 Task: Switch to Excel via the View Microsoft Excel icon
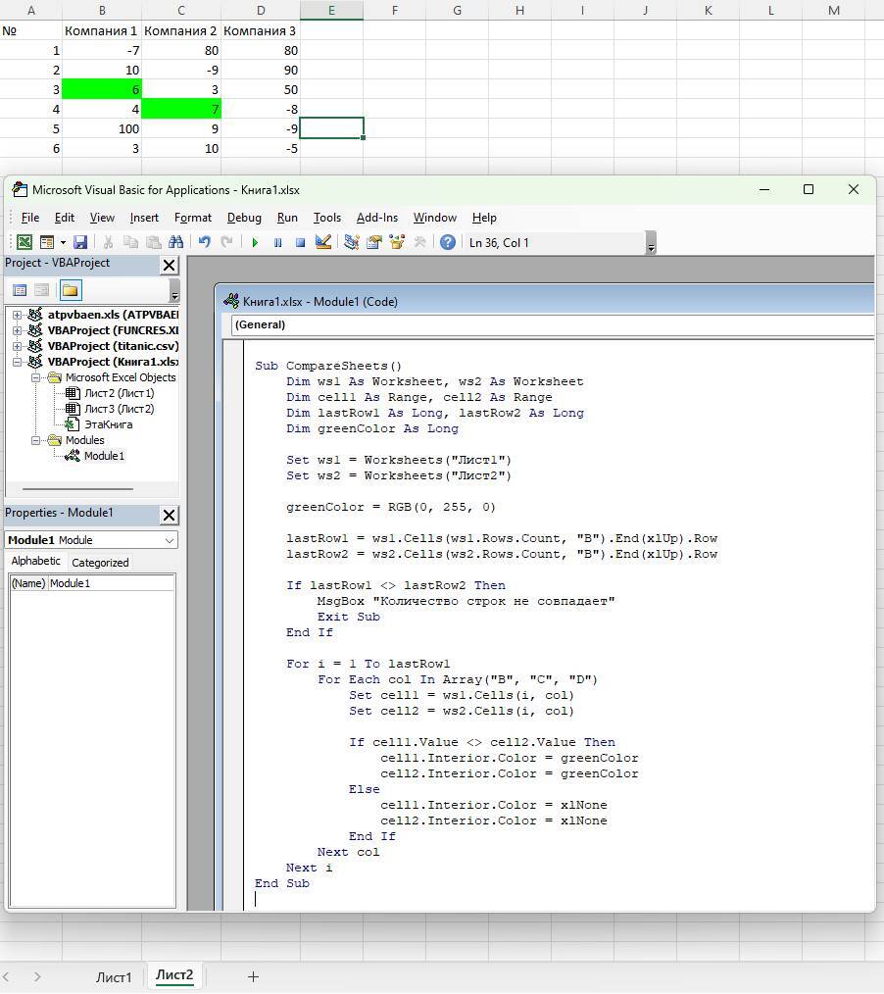24,243
